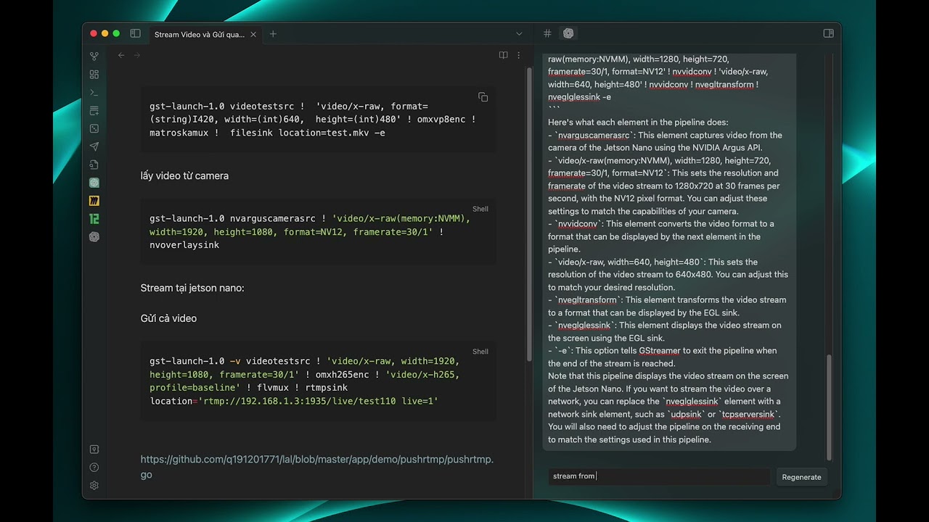Open Obsidian settings gear icon
Viewport: 929px width, 522px height.
tap(94, 486)
